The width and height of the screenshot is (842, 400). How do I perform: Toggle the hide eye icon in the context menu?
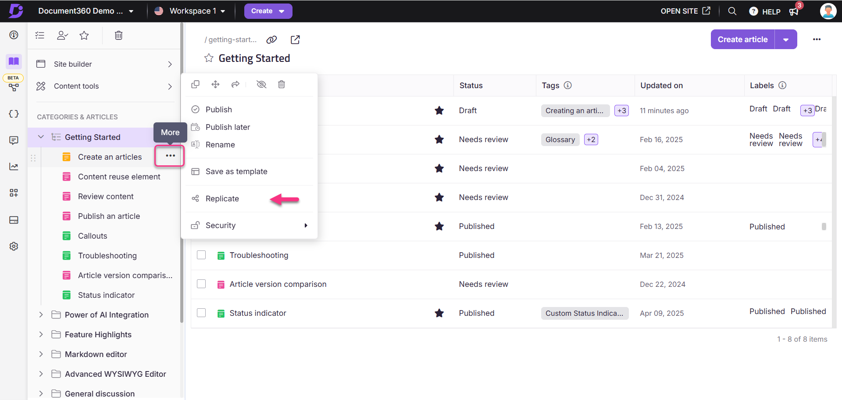click(261, 84)
